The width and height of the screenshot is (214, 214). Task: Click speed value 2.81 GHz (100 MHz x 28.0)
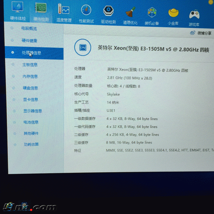click(x=130, y=78)
